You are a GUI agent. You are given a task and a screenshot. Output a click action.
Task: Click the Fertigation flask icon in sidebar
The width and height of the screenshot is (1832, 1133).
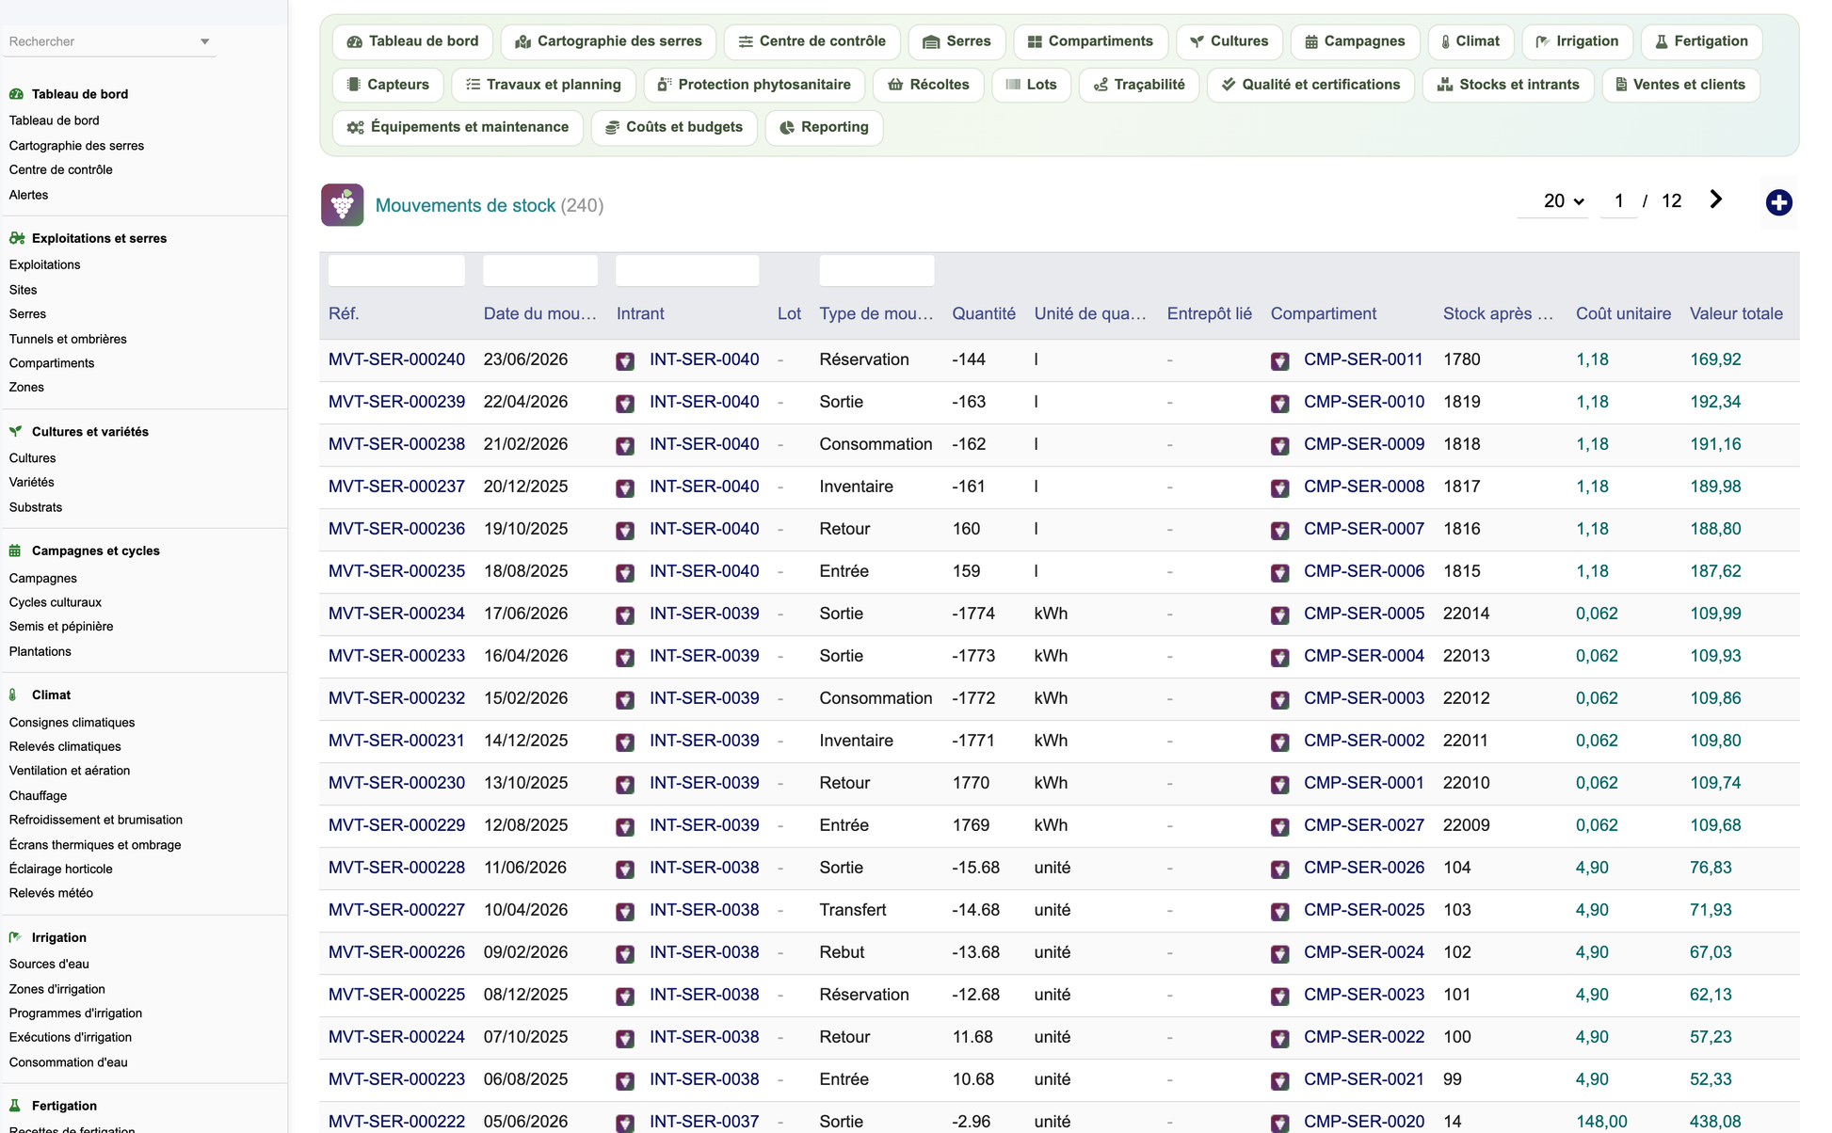pos(14,1106)
